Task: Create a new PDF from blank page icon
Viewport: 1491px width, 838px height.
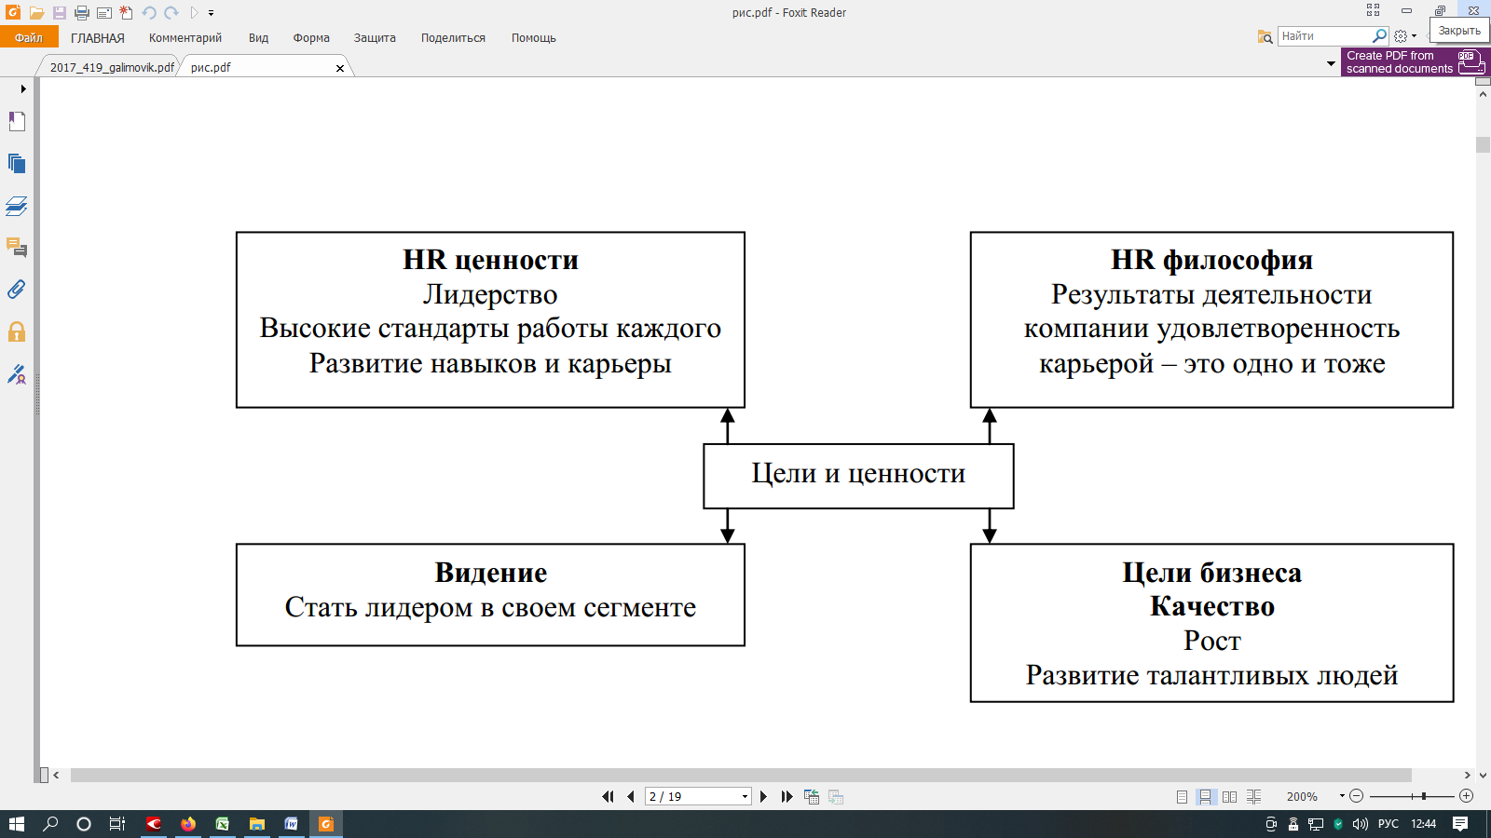Action: [x=127, y=13]
